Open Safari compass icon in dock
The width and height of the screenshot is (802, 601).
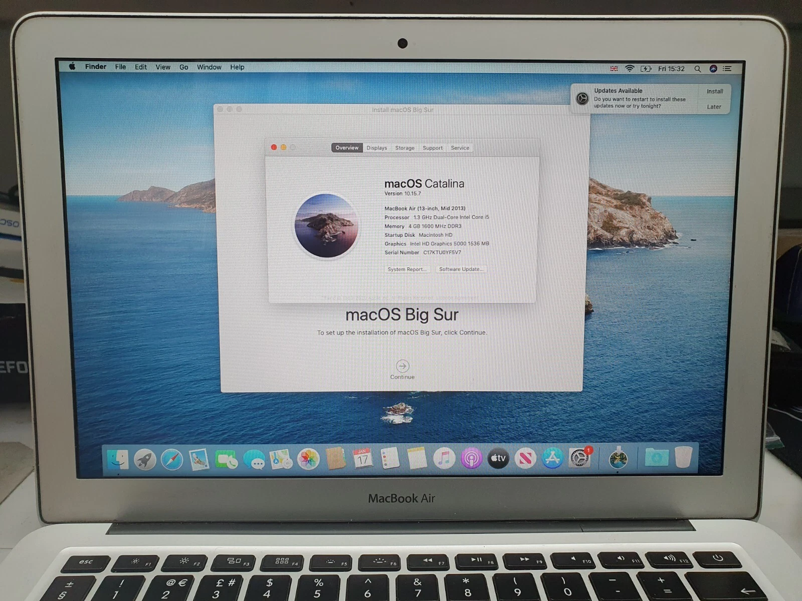172,459
